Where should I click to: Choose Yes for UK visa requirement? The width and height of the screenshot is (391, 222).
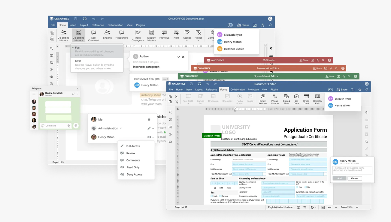click(x=297, y=187)
